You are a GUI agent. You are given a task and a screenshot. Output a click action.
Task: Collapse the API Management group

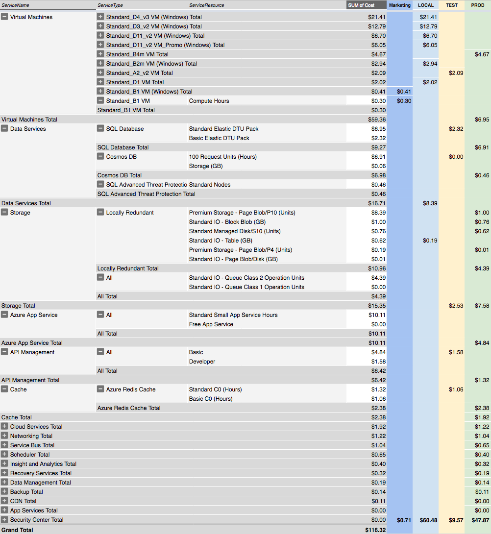tap(4, 352)
